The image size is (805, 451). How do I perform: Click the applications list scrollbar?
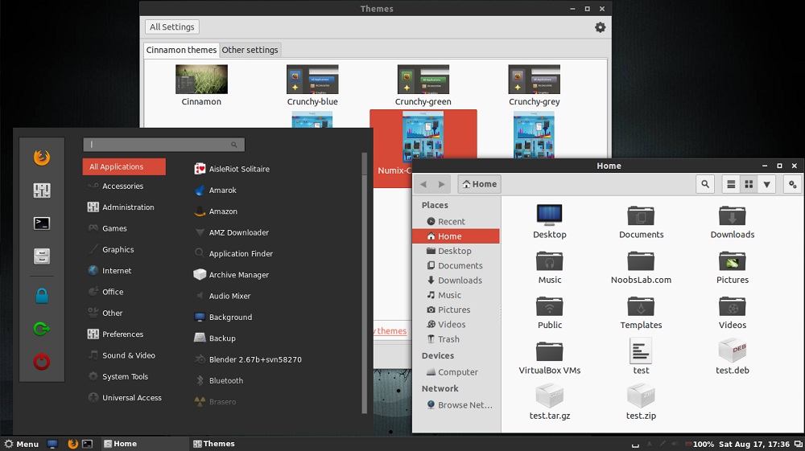(x=365, y=283)
